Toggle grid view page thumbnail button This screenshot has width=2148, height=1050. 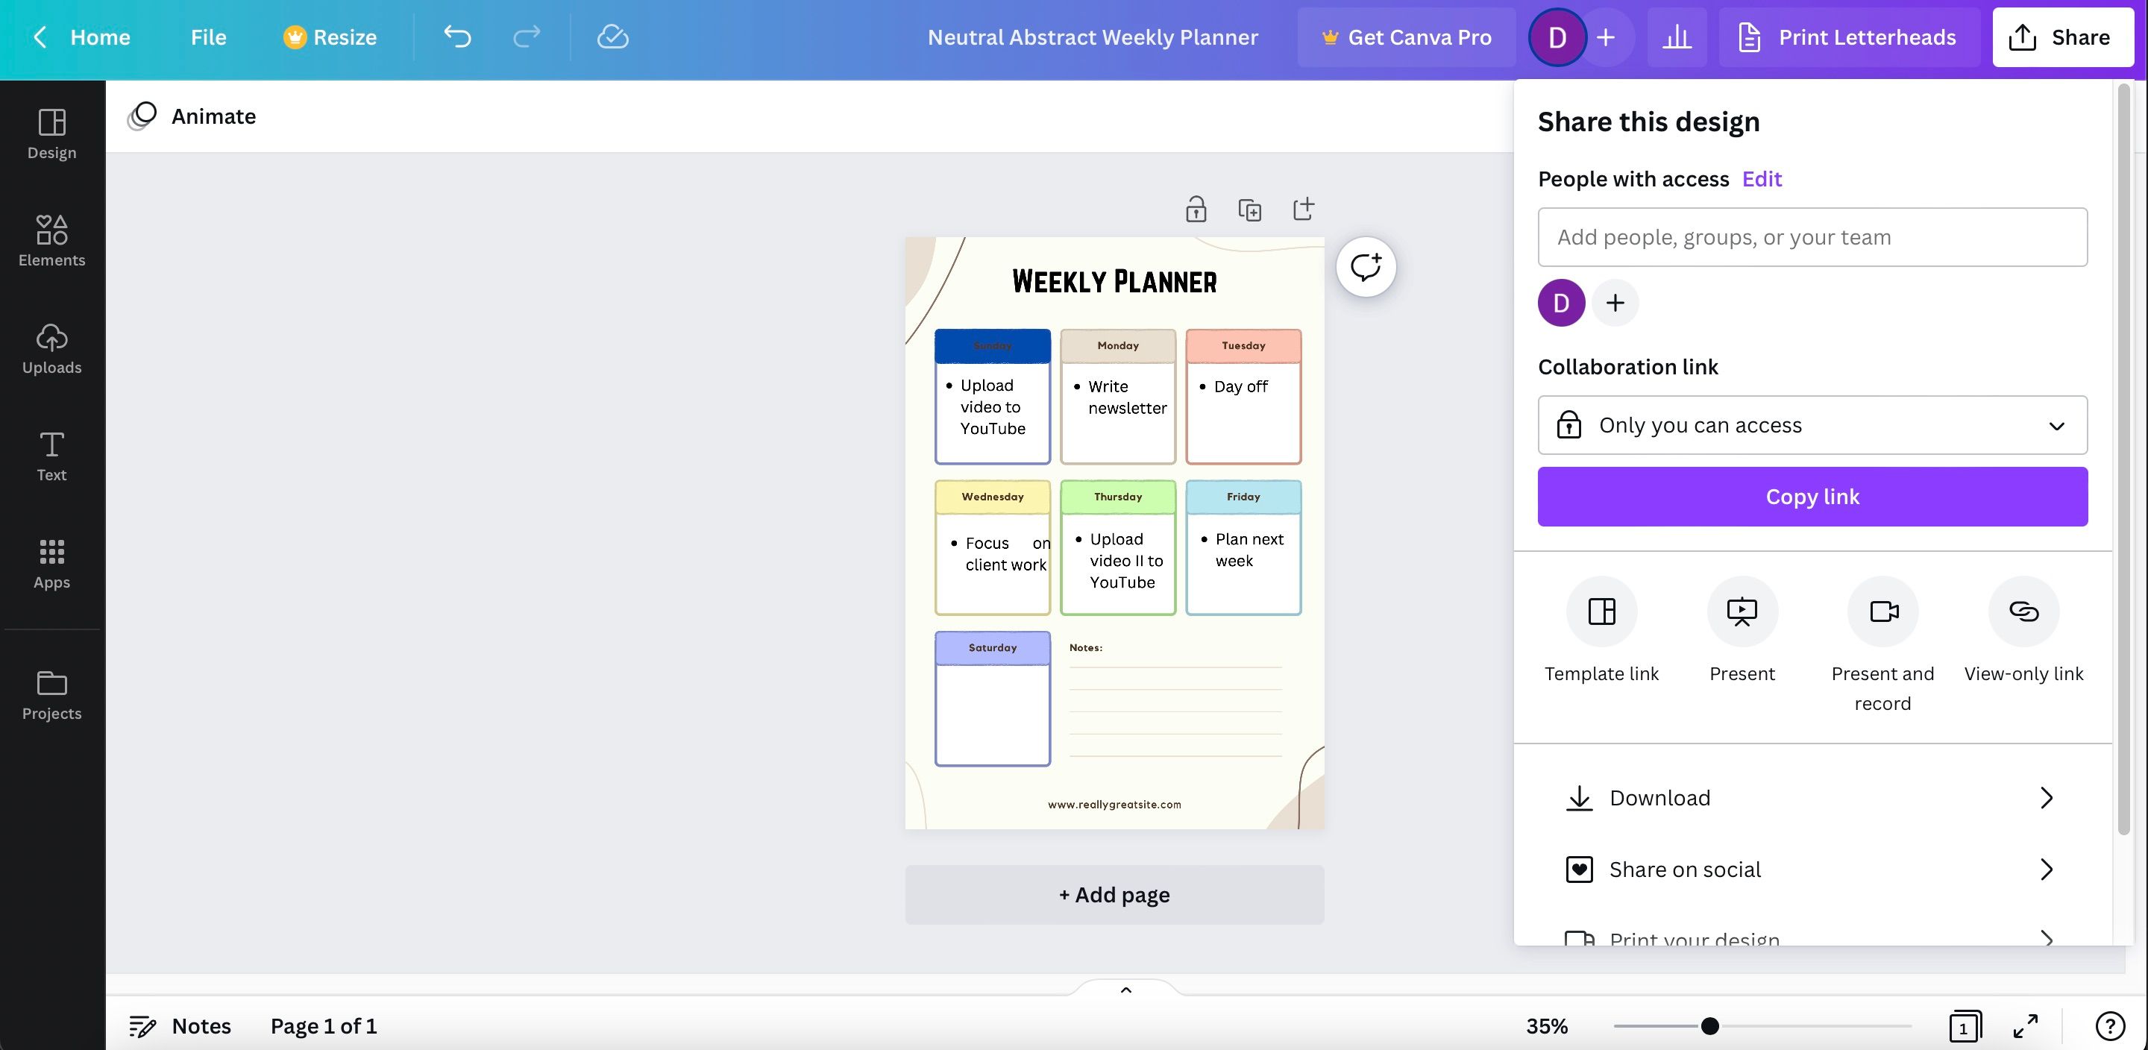[x=1965, y=1026]
